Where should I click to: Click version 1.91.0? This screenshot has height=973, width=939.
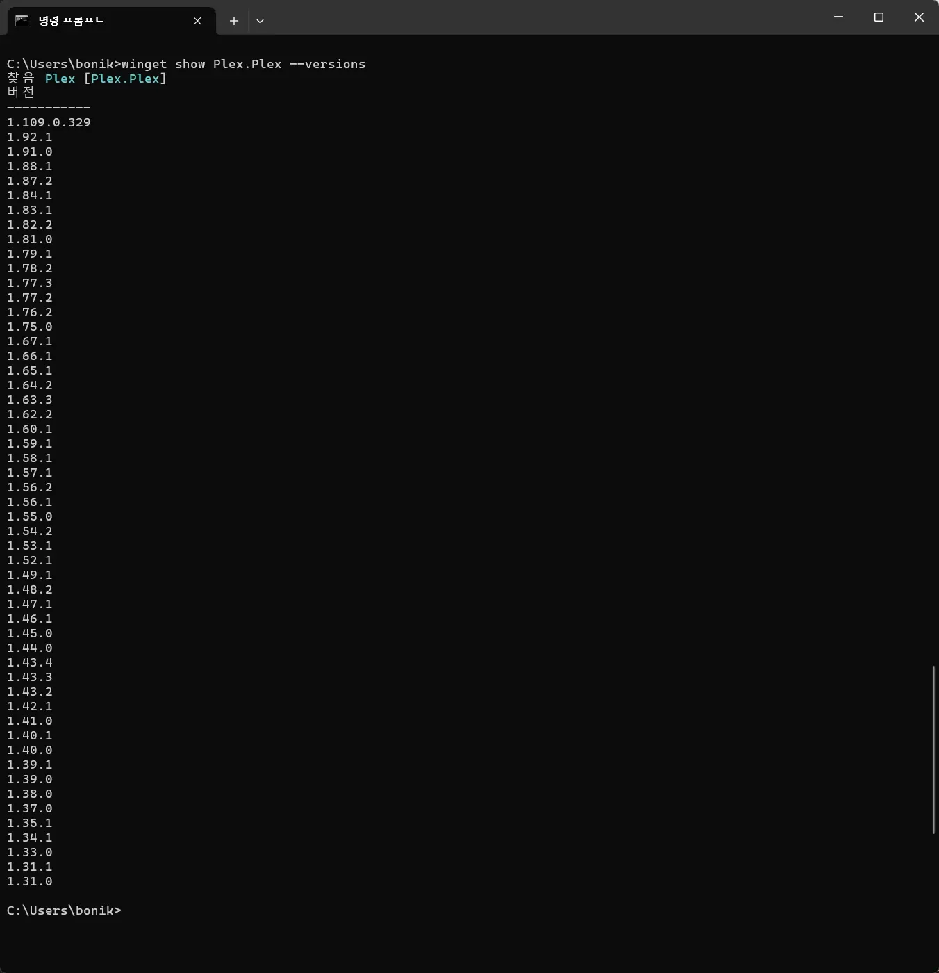coord(30,152)
